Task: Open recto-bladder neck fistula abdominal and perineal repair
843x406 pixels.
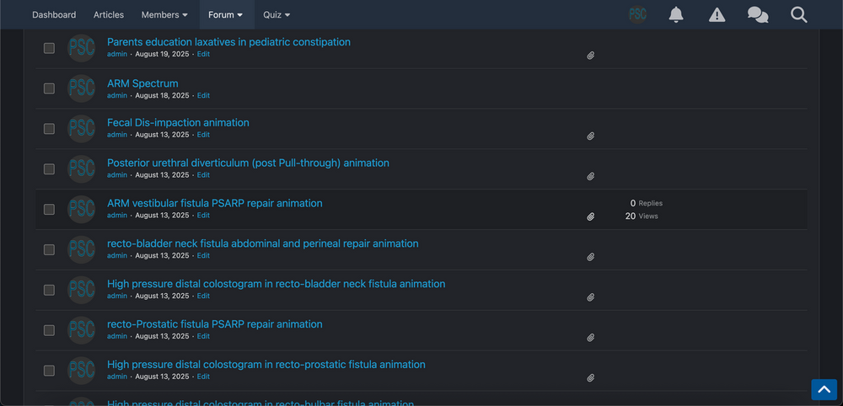Action: click(262, 243)
